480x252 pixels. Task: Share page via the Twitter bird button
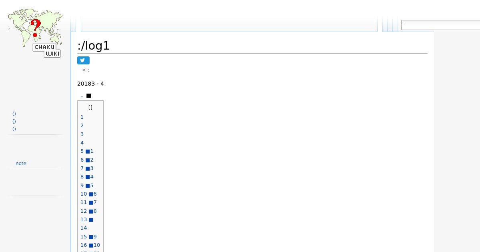[83, 60]
